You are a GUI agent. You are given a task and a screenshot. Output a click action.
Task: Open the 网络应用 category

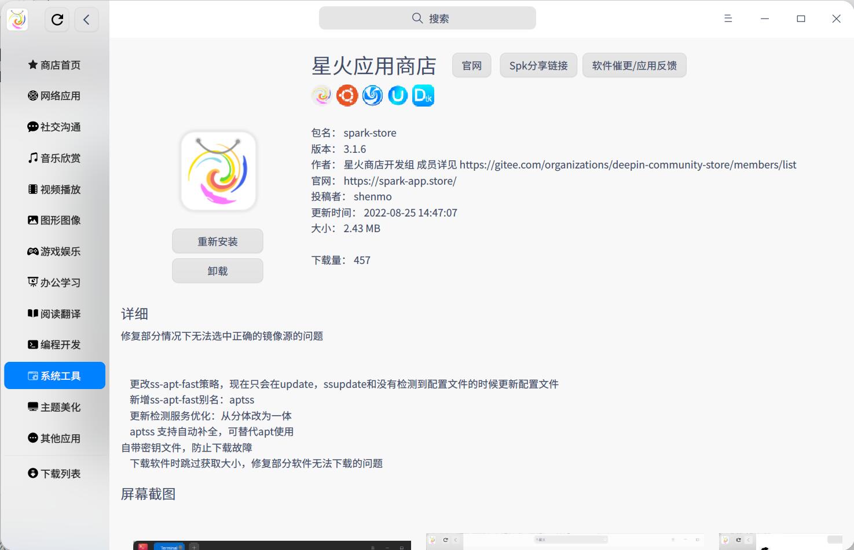coord(54,96)
